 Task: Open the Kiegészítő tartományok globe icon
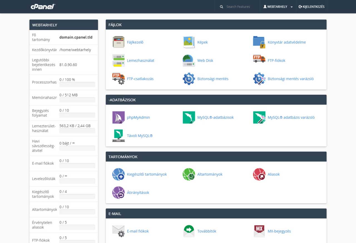(118, 174)
